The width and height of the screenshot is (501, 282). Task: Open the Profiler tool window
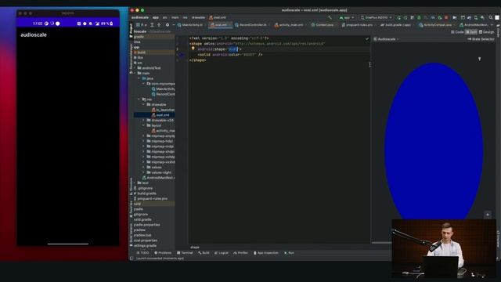click(x=240, y=253)
